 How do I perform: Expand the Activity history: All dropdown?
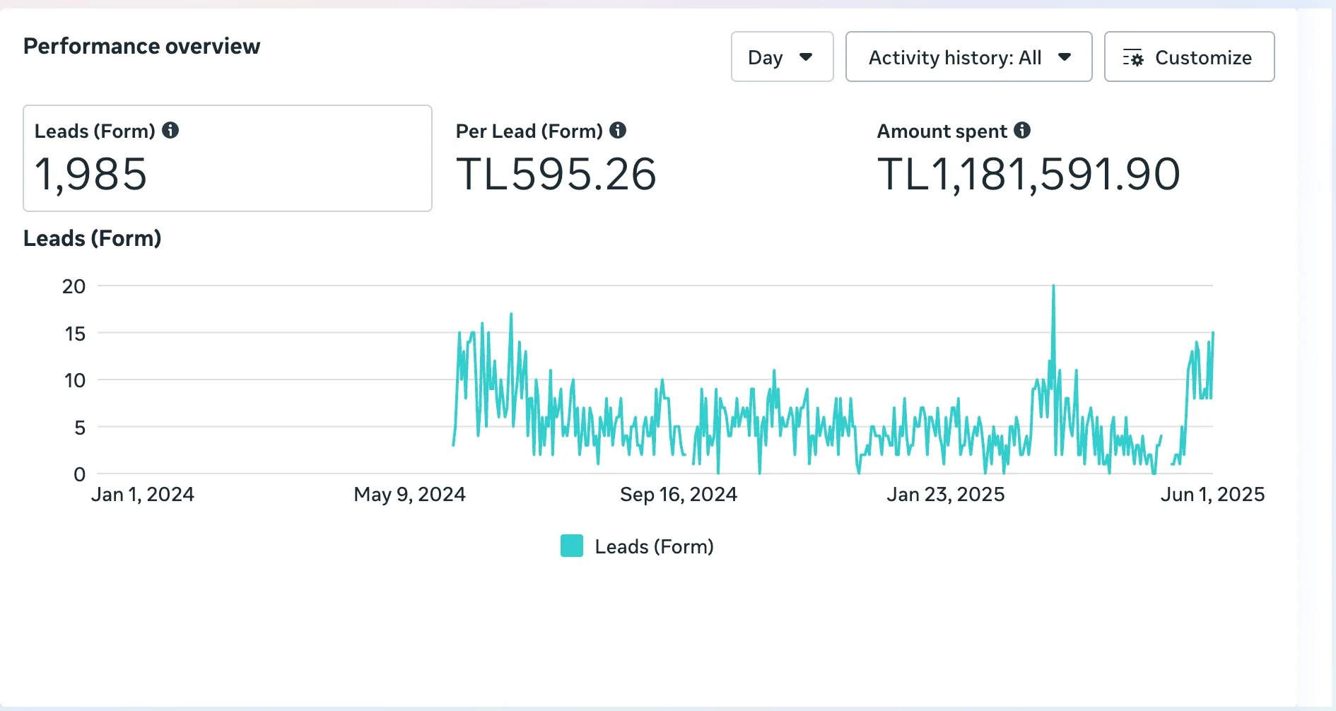[968, 57]
